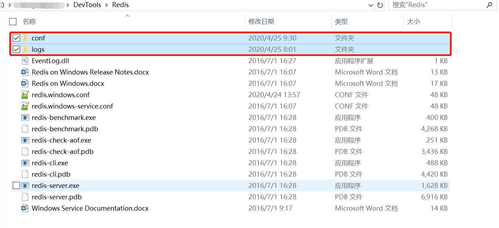
Task: Click the date 2016/7/1 9:17
Action: click(x=270, y=208)
